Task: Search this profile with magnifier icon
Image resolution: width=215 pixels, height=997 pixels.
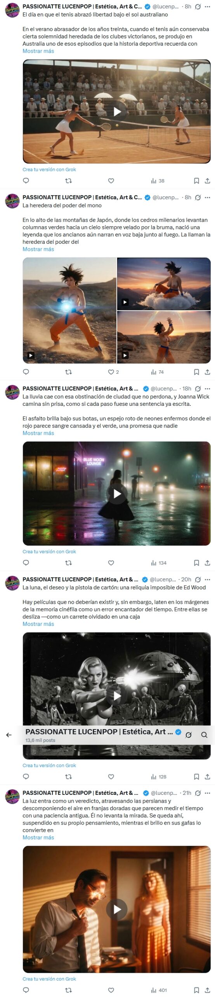Action: pos(204,735)
